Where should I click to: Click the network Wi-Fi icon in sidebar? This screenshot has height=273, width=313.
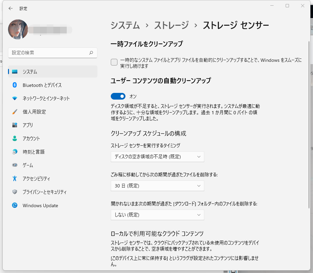pyautogui.click(x=15, y=98)
